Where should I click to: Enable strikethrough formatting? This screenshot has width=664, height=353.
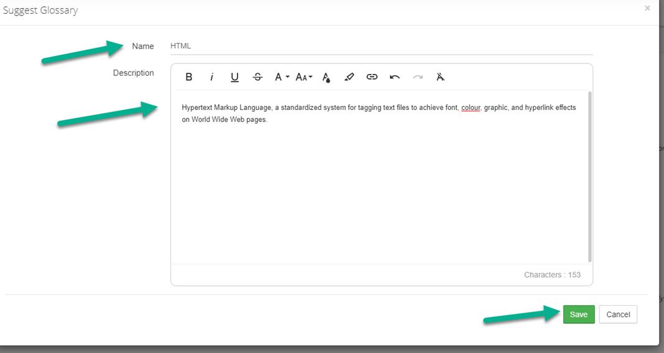tap(257, 77)
